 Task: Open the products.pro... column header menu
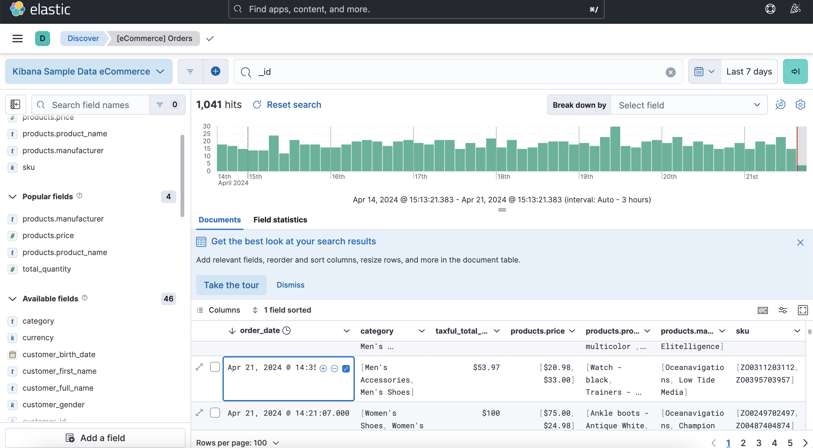647,331
